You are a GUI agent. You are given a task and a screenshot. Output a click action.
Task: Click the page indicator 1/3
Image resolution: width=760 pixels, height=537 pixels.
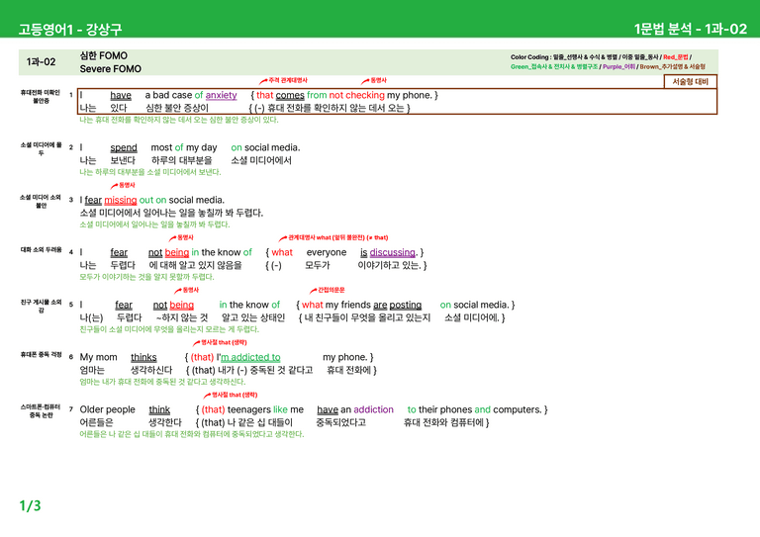(30, 506)
